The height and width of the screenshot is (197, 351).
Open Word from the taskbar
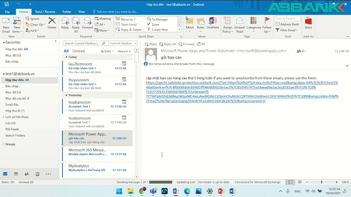233,191
